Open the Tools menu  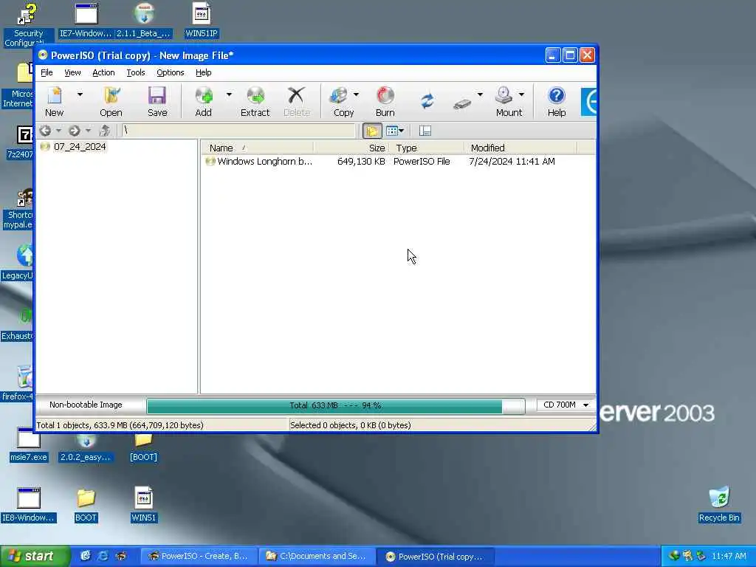click(x=136, y=72)
